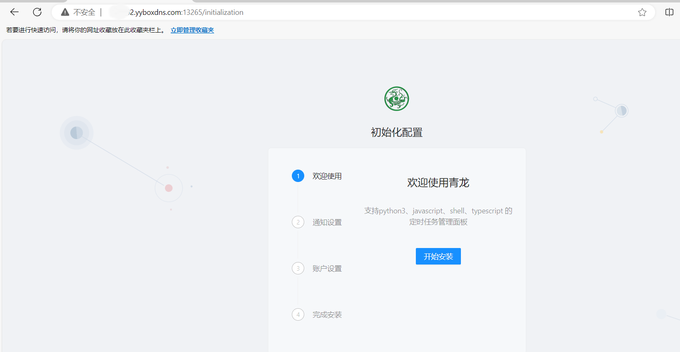Click the 通知设置 step label
Image resolution: width=680 pixels, height=352 pixels.
327,222
